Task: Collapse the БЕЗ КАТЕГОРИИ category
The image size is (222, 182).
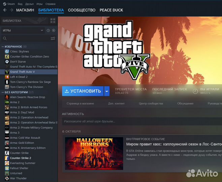Action: (3, 92)
